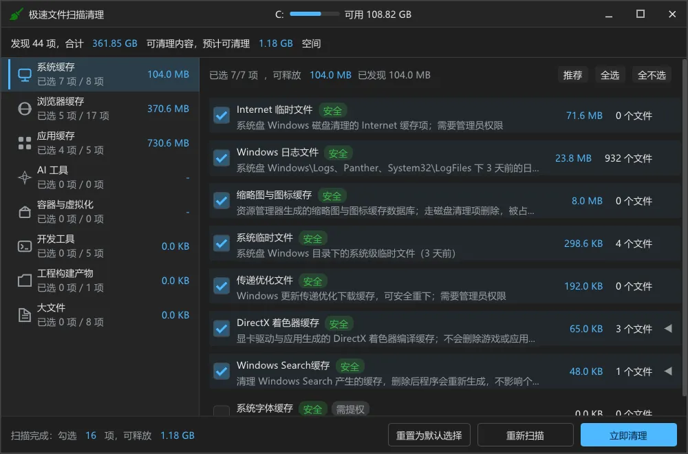Click the 全不选 button
The width and height of the screenshot is (688, 454).
coord(652,76)
